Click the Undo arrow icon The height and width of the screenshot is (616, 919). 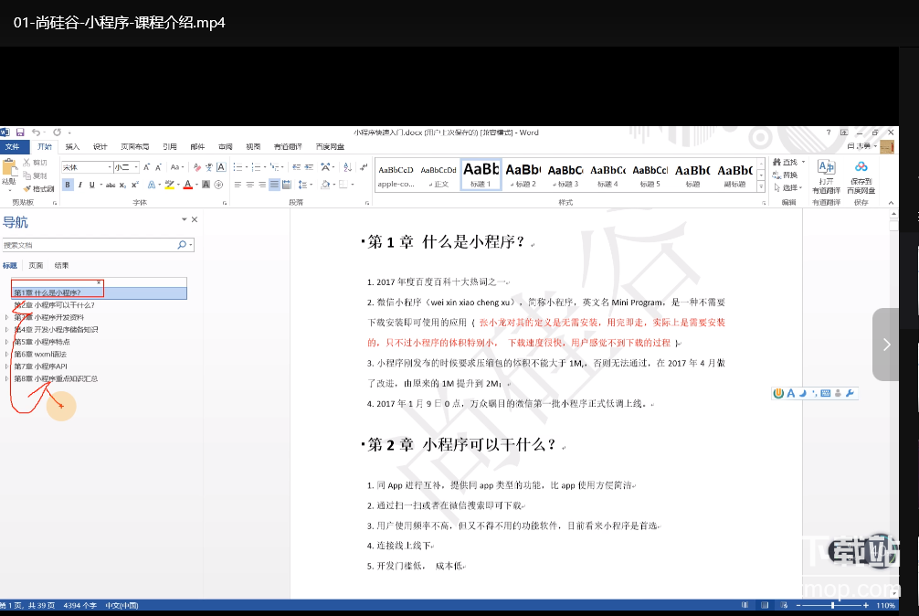(37, 133)
